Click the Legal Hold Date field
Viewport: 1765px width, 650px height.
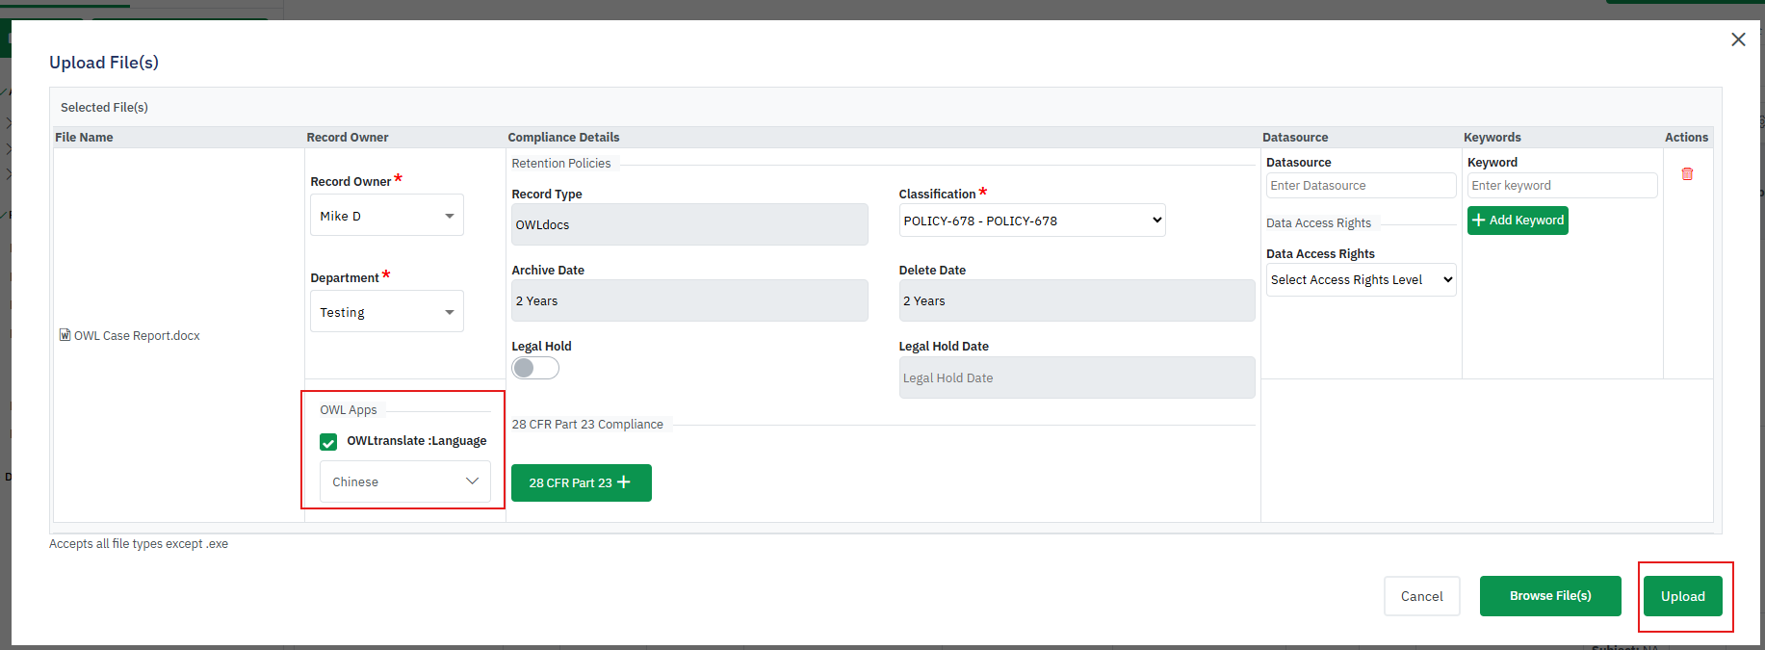[x=1076, y=377]
